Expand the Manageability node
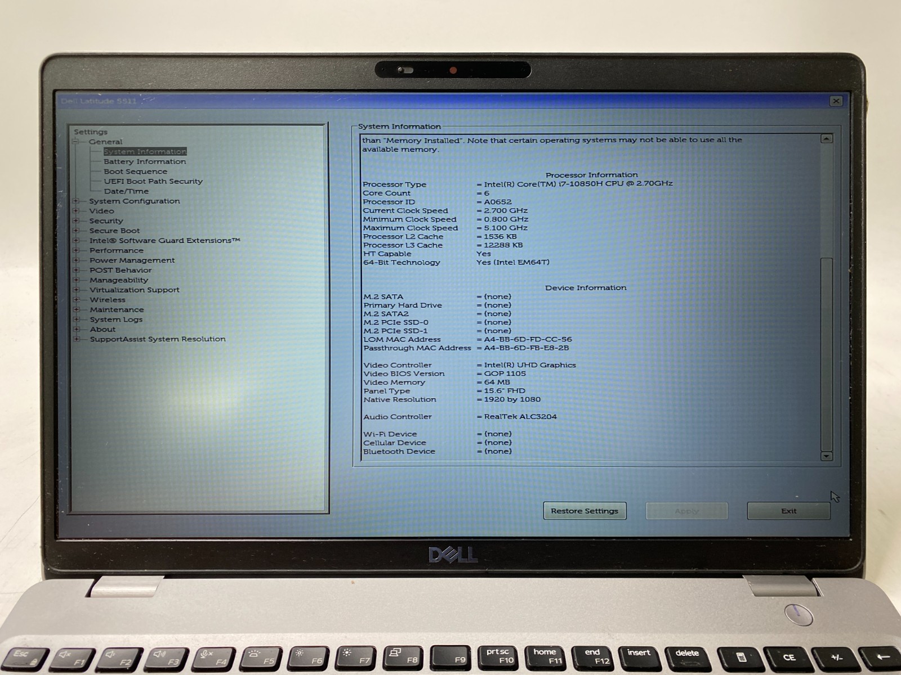901x675 pixels. 75,280
